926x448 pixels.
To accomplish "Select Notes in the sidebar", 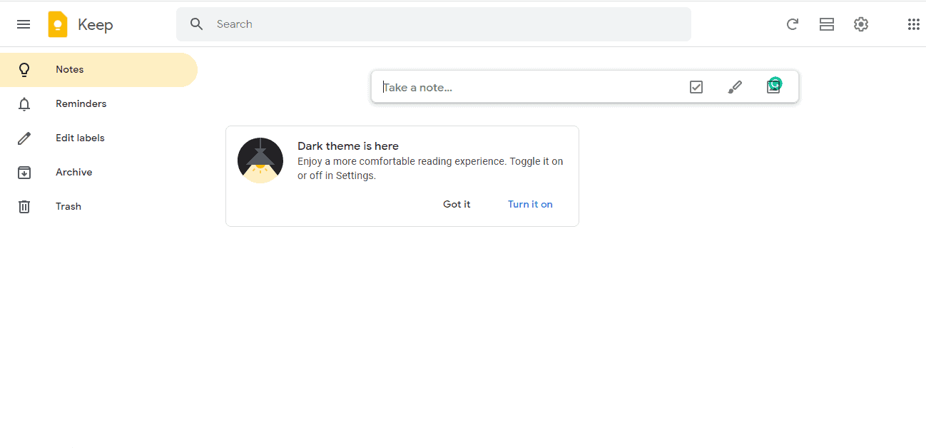I will [98, 70].
